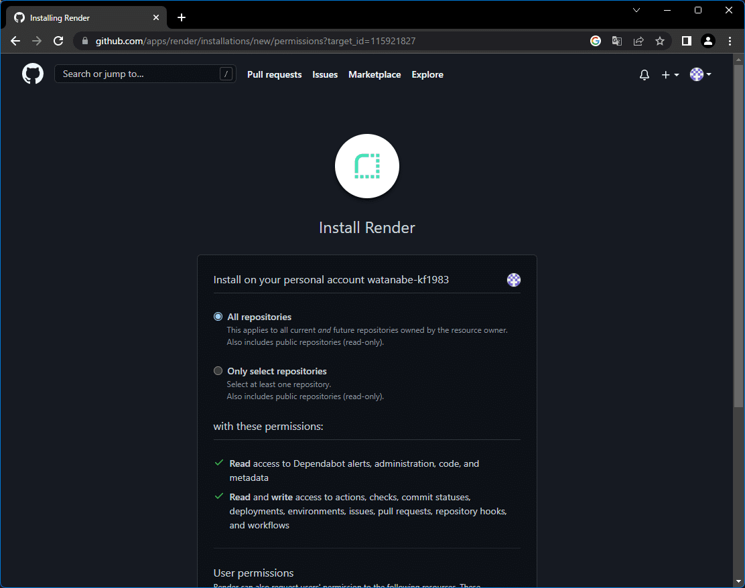This screenshot has width=745, height=588.
Task: Reload the current page
Action: [58, 41]
